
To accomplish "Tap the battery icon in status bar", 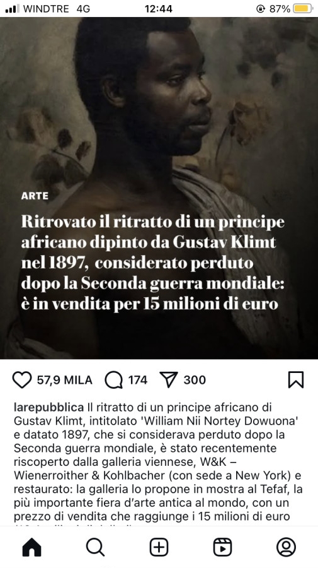I will click(303, 8).
